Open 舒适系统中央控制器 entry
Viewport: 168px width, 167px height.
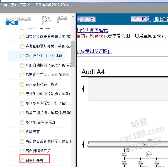pyautogui.click(x=48, y=94)
